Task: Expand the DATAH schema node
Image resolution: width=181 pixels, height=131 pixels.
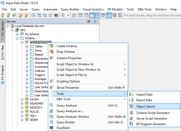Action: tap(22, 99)
